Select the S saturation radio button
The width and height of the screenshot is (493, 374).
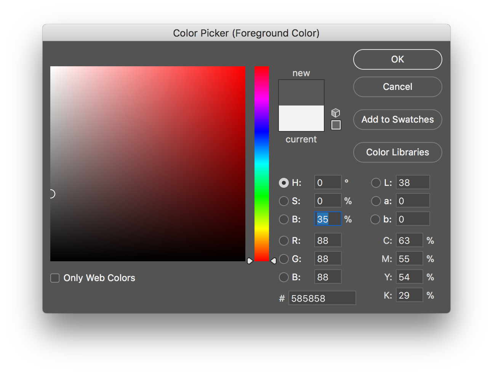coord(283,201)
